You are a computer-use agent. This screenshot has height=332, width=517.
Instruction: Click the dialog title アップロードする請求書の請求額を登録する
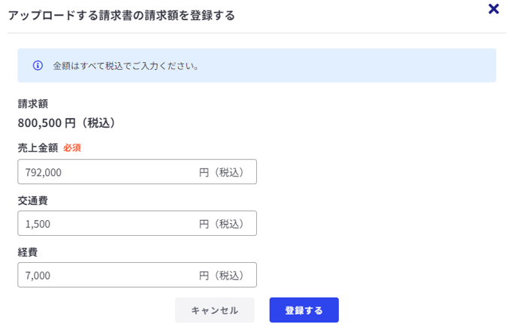tap(121, 15)
